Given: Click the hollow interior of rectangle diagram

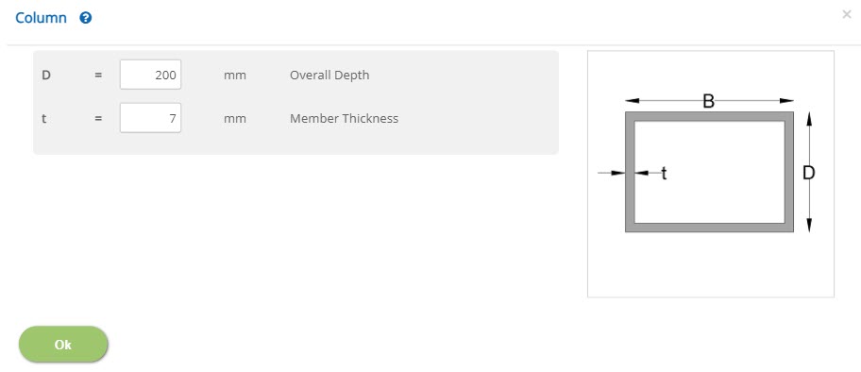Looking at the screenshot, I should 709,172.
